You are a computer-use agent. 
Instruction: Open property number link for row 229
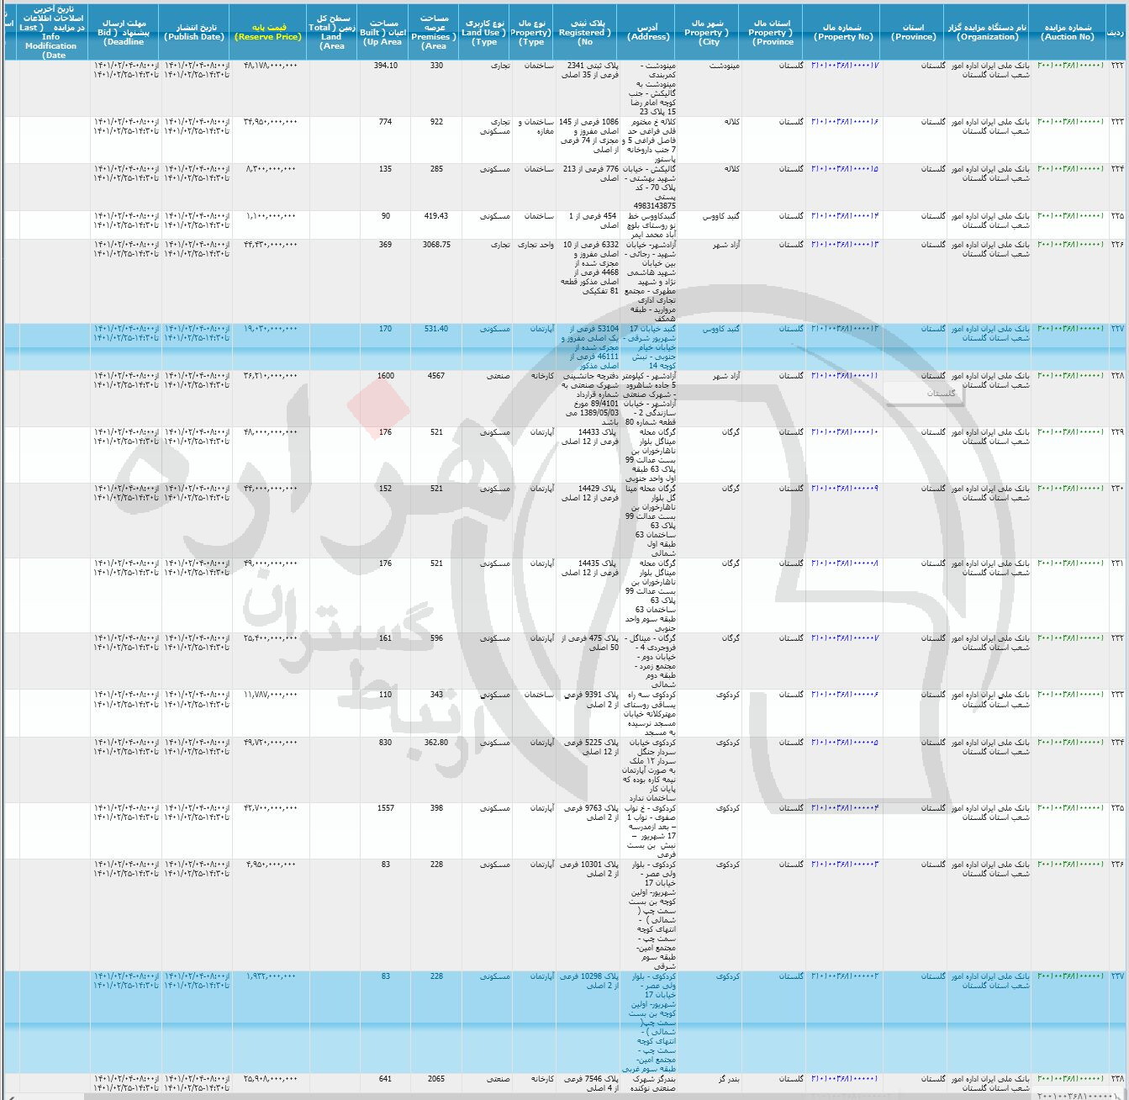click(844, 432)
